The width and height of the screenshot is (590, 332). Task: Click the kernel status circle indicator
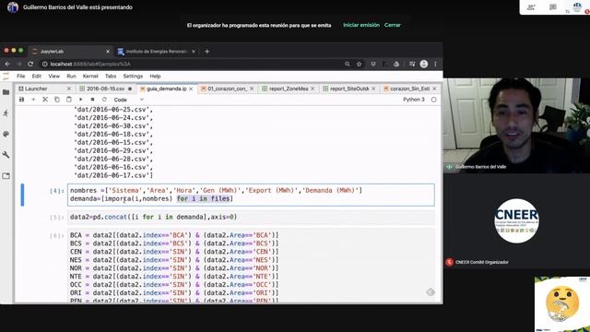pos(434,100)
